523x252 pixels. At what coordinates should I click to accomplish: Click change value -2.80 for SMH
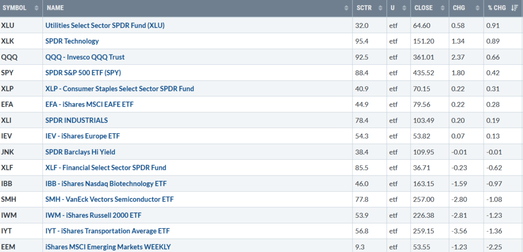coord(460,199)
